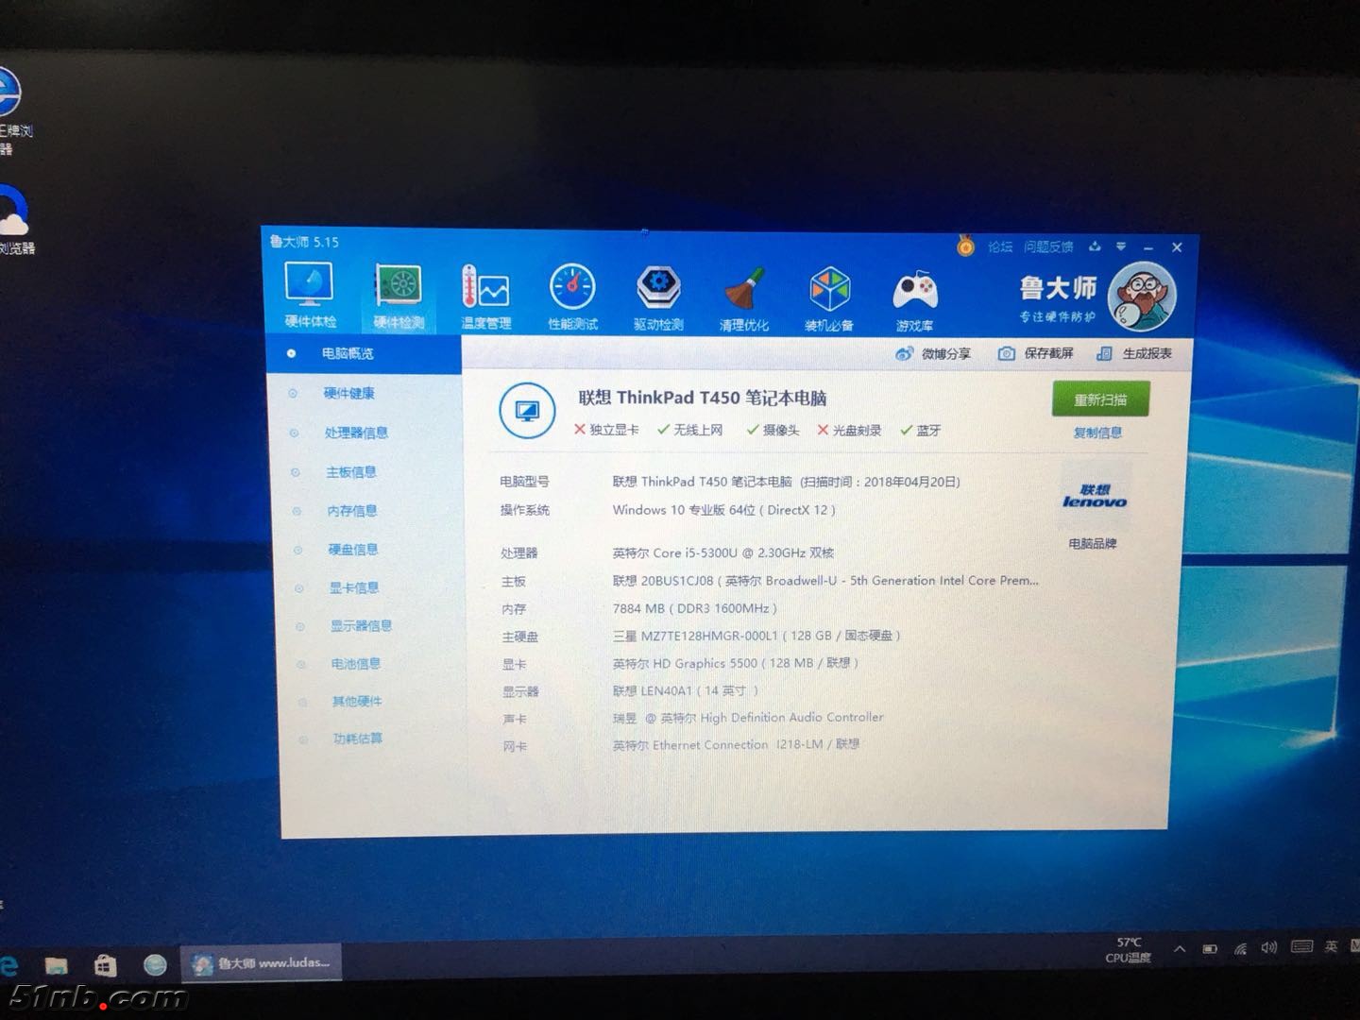Click the Ethernet Connection I218-LM value
This screenshot has height=1020, width=1360.
pyautogui.click(x=736, y=744)
